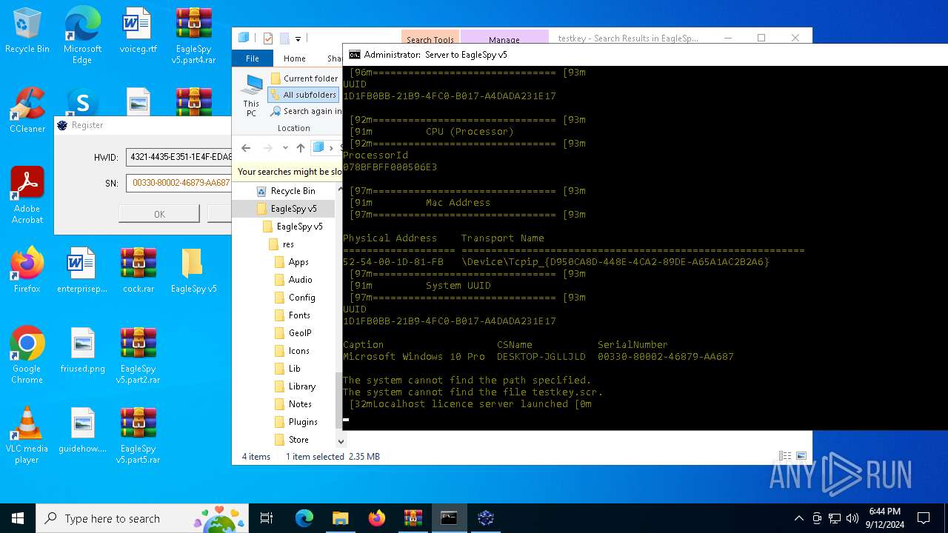The image size is (948, 533).
Task: Select Config folder in navigation tree
Action: tap(301, 298)
